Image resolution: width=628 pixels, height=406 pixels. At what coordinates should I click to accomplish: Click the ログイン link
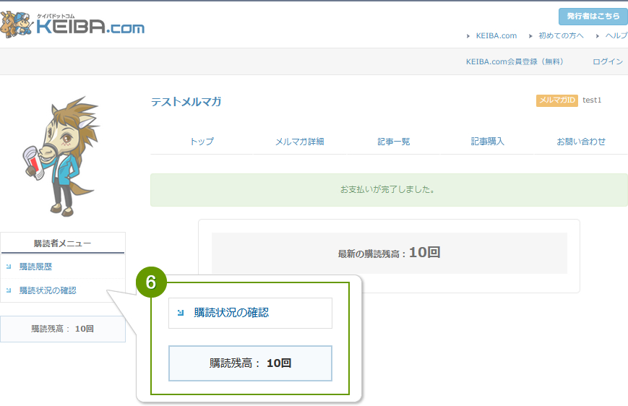click(608, 61)
